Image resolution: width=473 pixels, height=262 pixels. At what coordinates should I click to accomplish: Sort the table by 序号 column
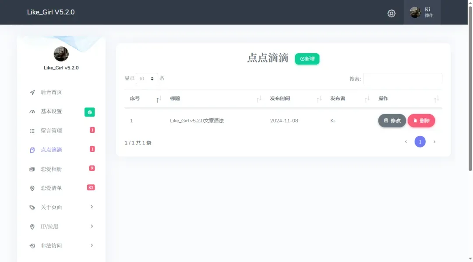pyautogui.click(x=145, y=98)
